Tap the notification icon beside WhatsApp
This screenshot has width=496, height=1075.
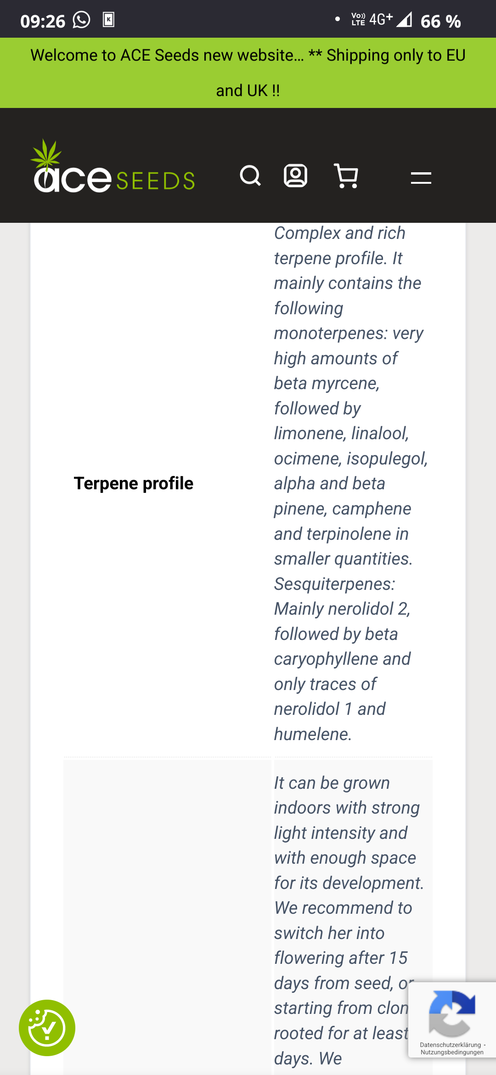(x=108, y=20)
